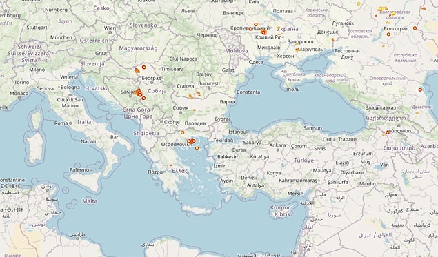Click the Скопје city label
Image resolution: width=438 pixels, height=257 pixels.
(x=172, y=122)
